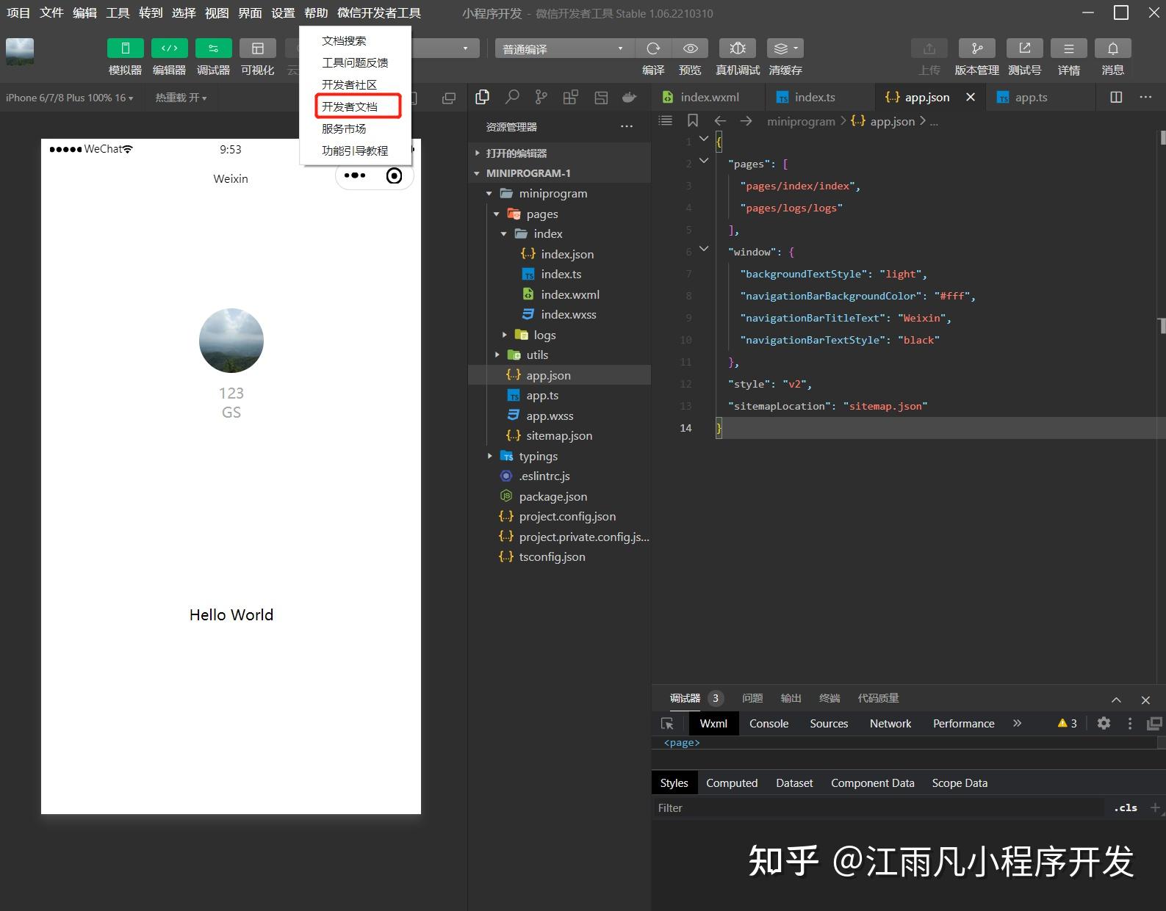
Task: Close the app.json tab
Action: point(971,97)
